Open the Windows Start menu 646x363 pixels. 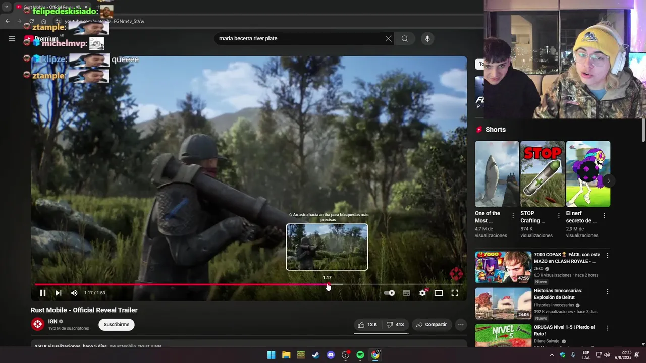(271, 355)
